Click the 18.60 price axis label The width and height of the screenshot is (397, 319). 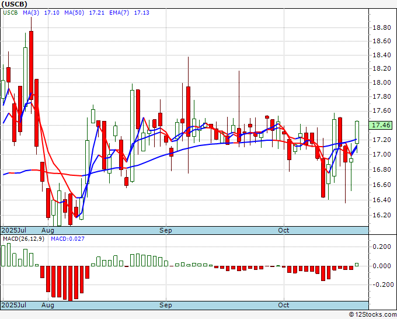382,41
